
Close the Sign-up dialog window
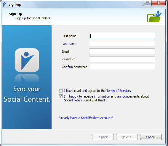(x=159, y=3)
